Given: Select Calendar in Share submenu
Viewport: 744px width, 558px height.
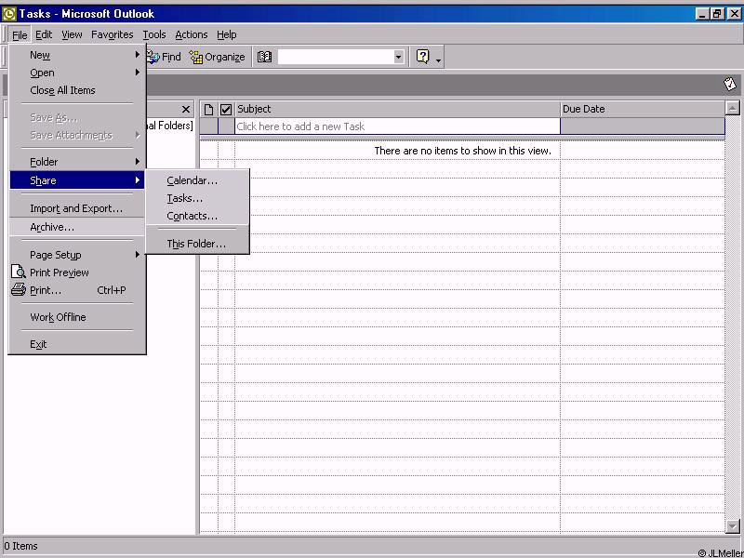Looking at the screenshot, I should tap(192, 180).
